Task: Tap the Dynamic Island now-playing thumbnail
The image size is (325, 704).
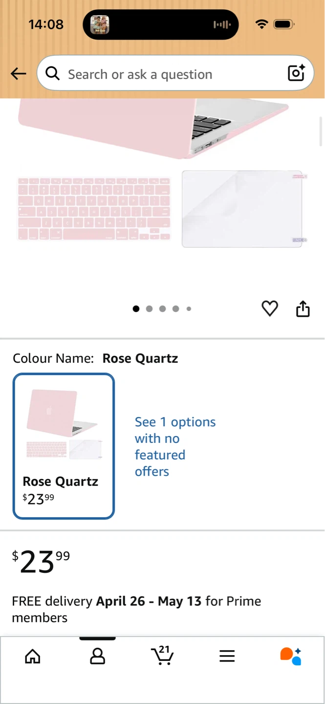Action: point(100,24)
